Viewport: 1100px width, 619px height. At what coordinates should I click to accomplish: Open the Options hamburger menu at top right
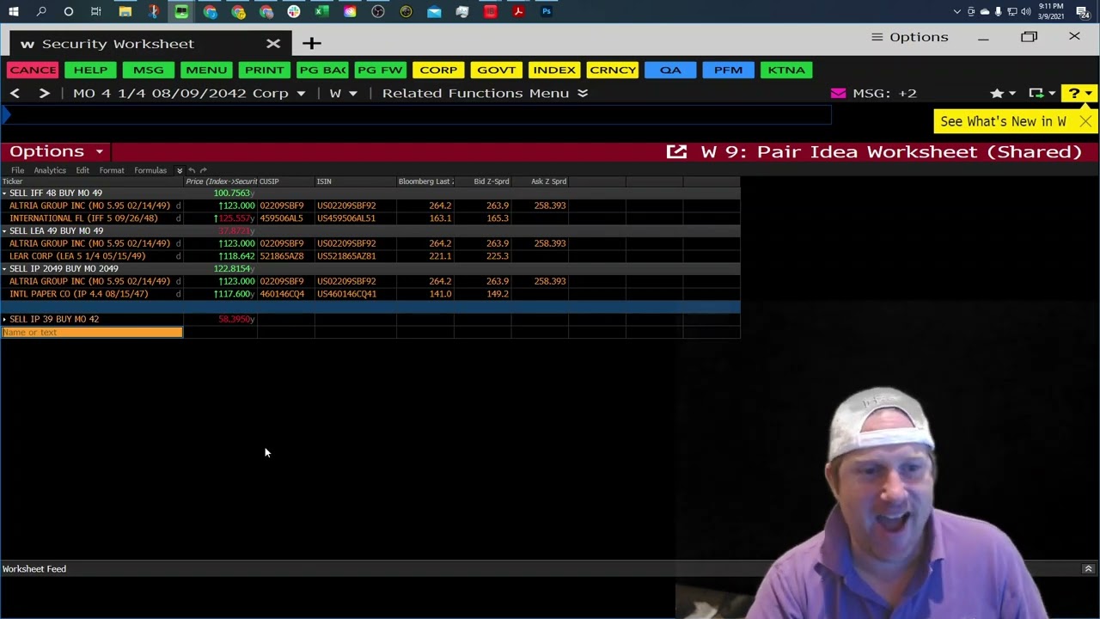click(x=909, y=37)
